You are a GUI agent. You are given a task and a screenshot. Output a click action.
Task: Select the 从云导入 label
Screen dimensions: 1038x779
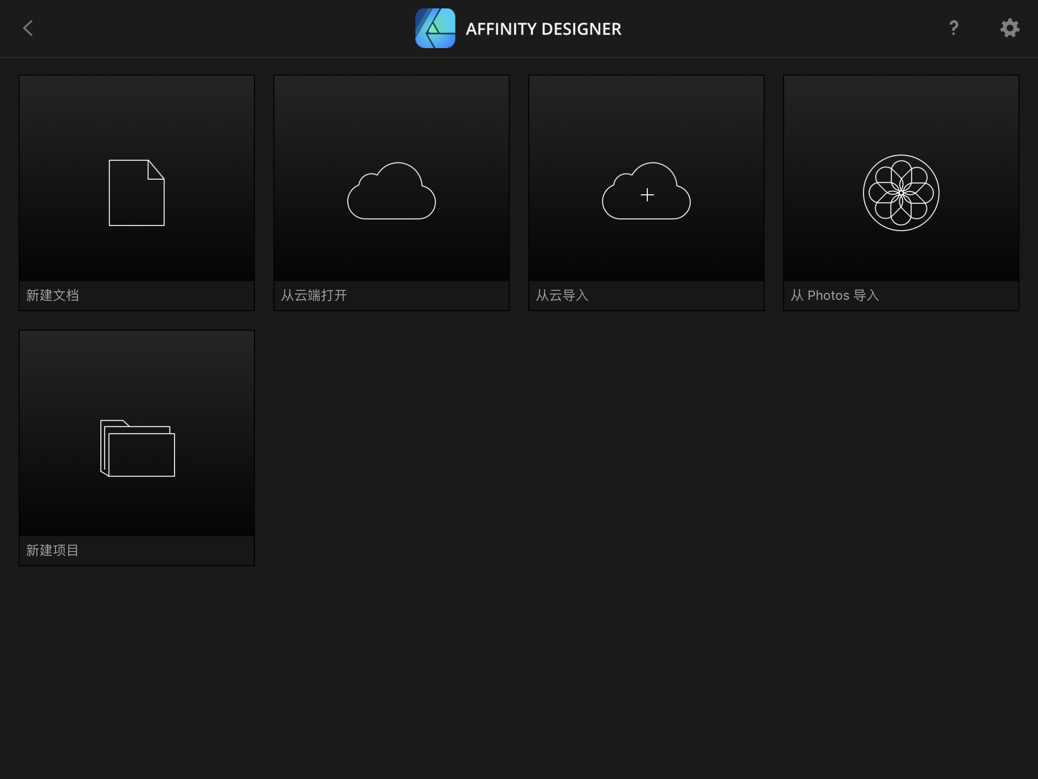(x=562, y=295)
